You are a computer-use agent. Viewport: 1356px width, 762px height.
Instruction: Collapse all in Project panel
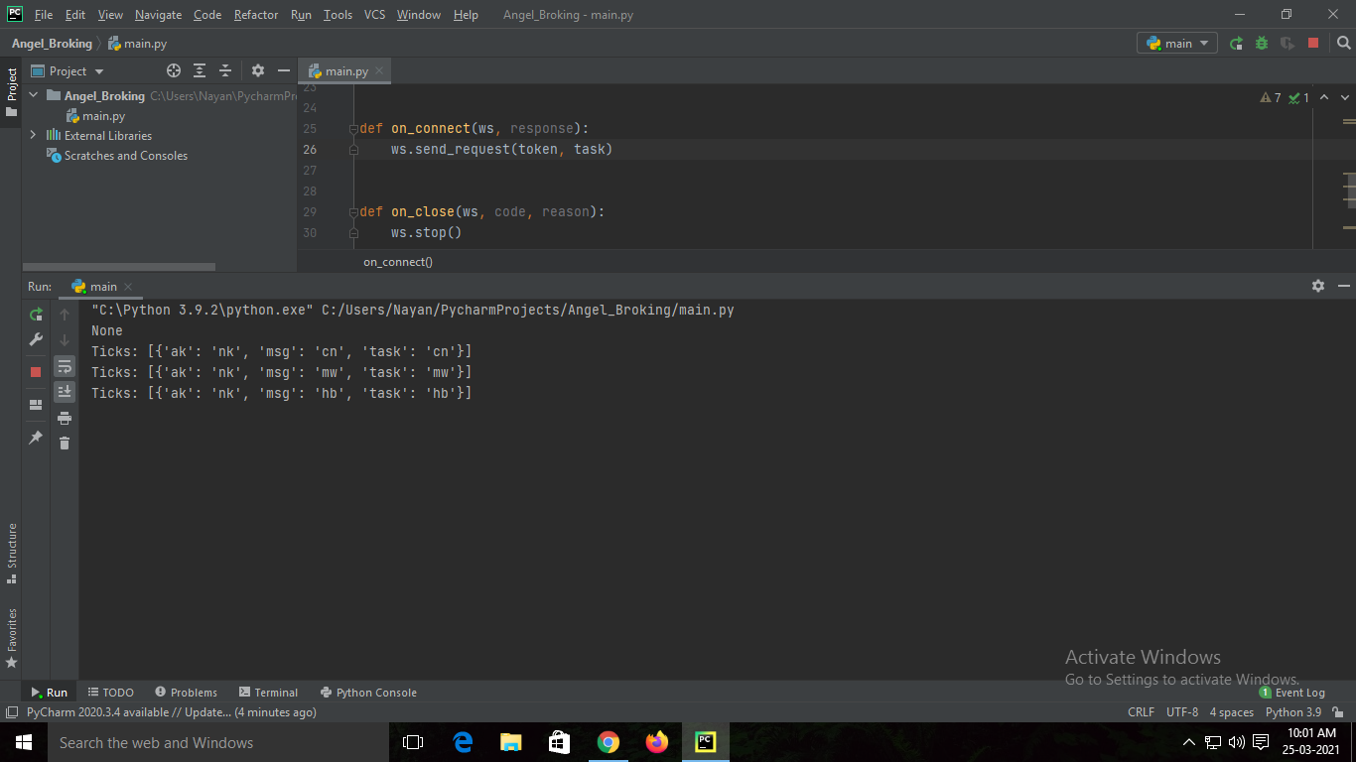pos(225,70)
